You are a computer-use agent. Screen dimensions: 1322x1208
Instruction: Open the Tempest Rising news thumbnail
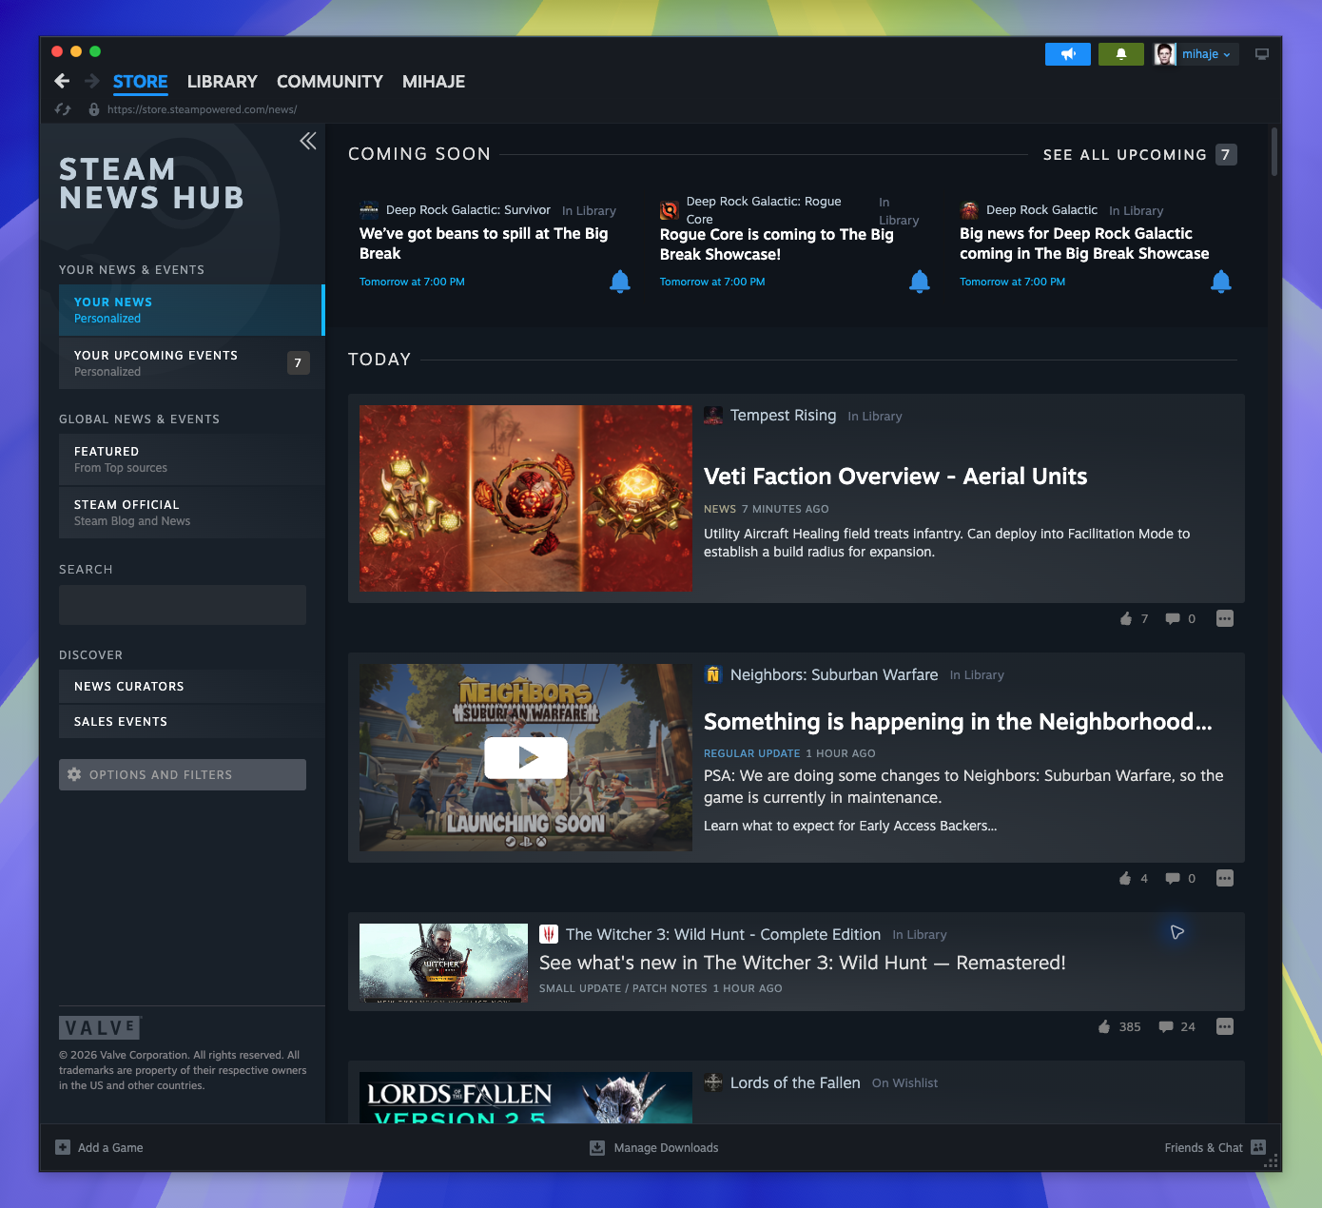point(526,498)
